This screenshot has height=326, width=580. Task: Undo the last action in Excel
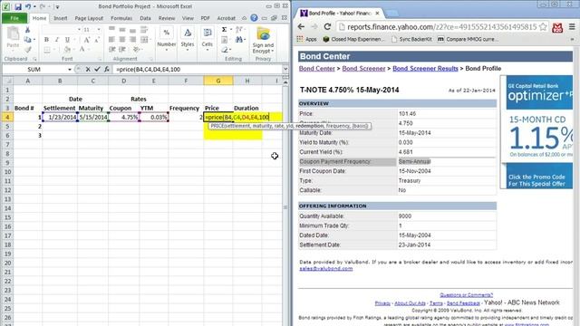tap(28, 6)
